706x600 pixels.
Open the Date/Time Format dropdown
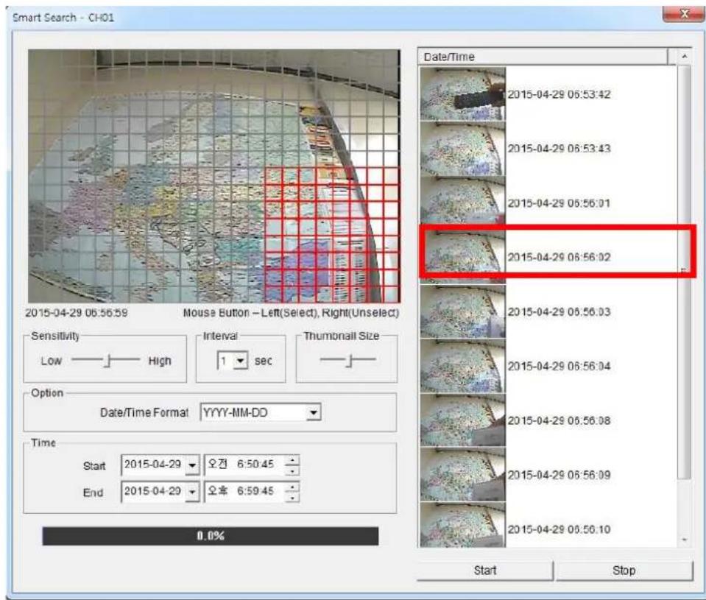coord(314,412)
